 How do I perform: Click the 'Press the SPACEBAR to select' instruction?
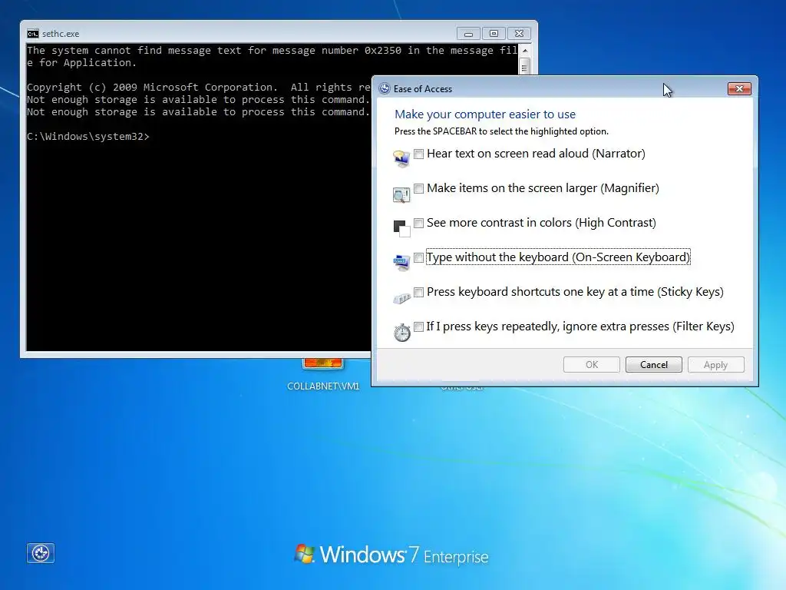point(501,131)
